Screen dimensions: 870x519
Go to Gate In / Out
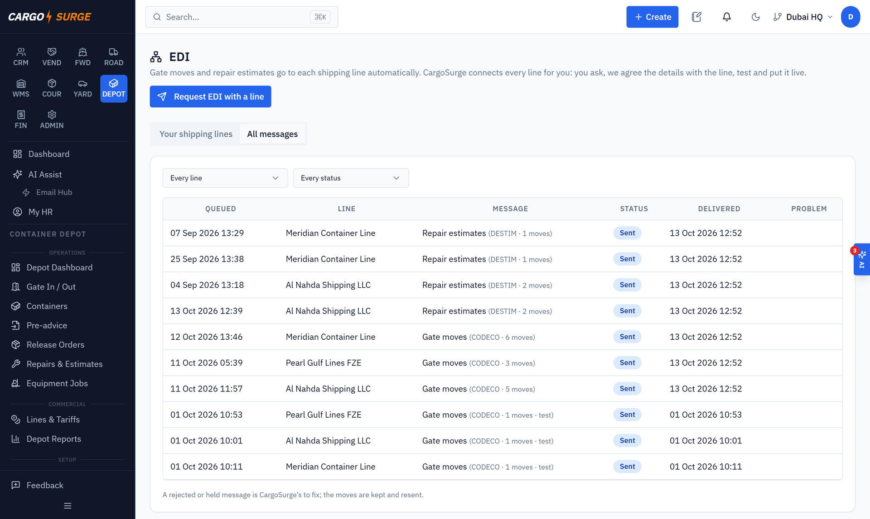pyautogui.click(x=68, y=286)
